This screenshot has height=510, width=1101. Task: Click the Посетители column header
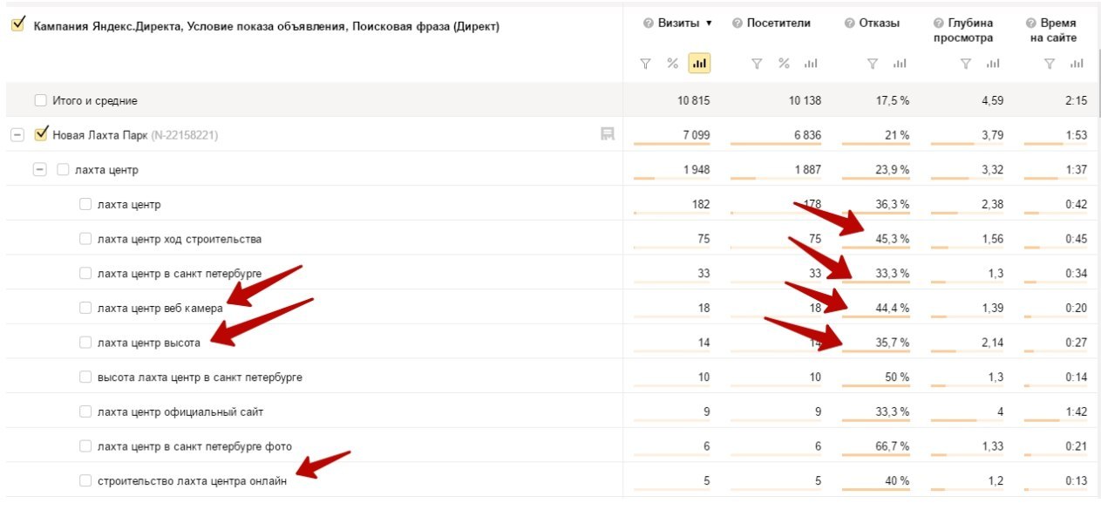click(x=778, y=24)
